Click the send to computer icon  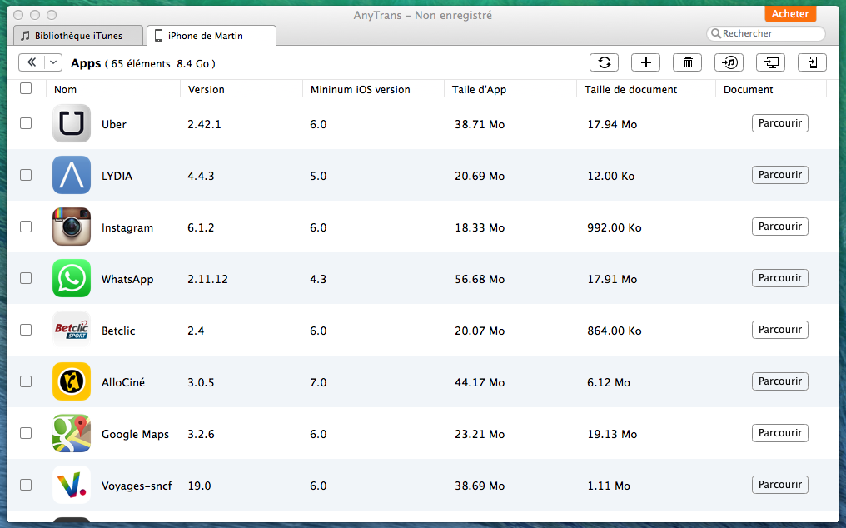tap(770, 62)
